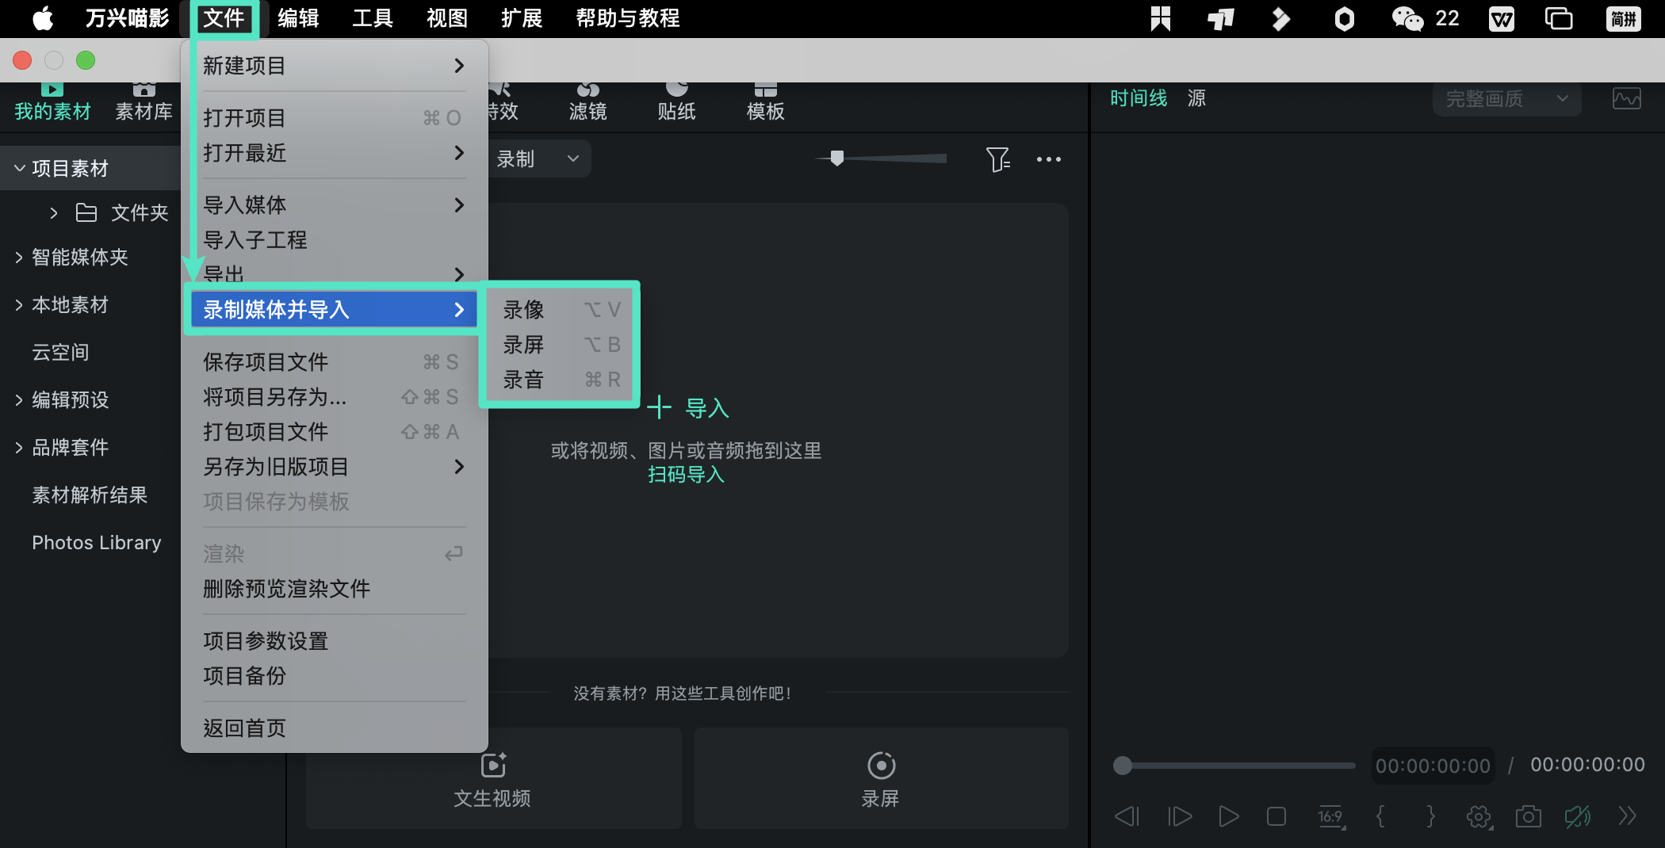This screenshot has width=1665, height=848.
Task: Open the 编辑 menu in menu bar
Action: point(297,18)
